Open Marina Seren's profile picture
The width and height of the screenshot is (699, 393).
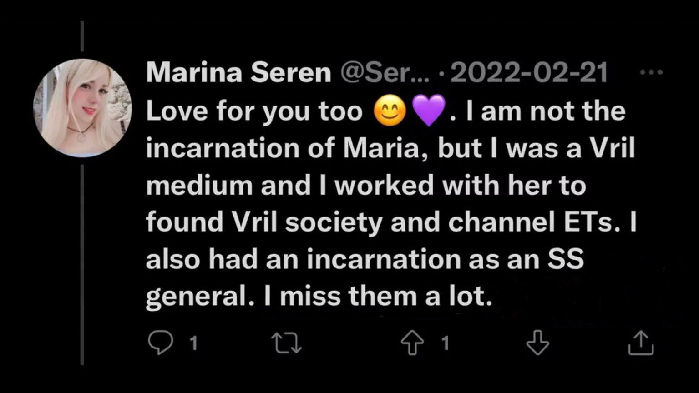[82, 108]
